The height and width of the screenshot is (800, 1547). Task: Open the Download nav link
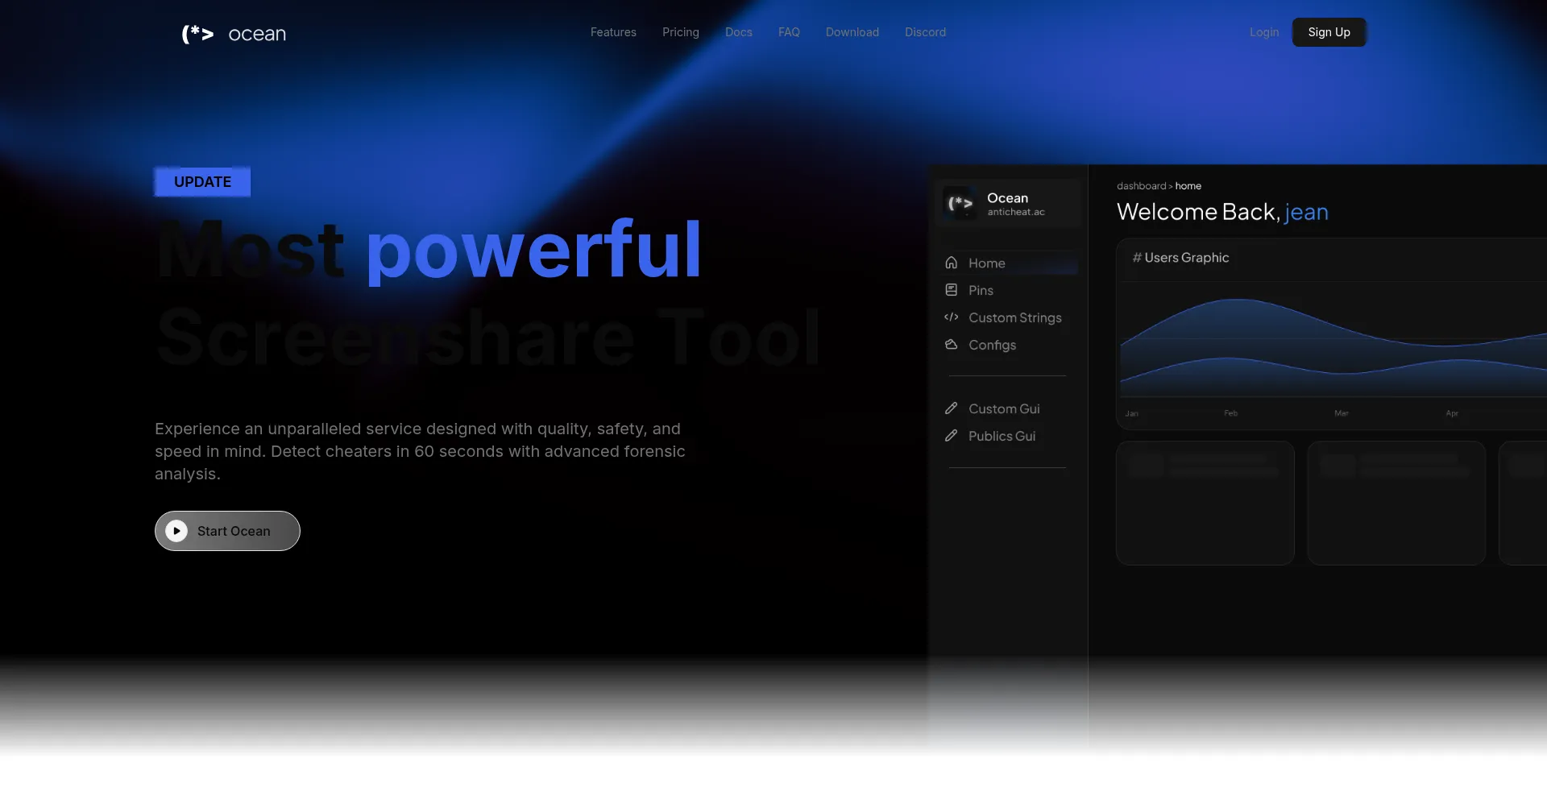point(852,32)
